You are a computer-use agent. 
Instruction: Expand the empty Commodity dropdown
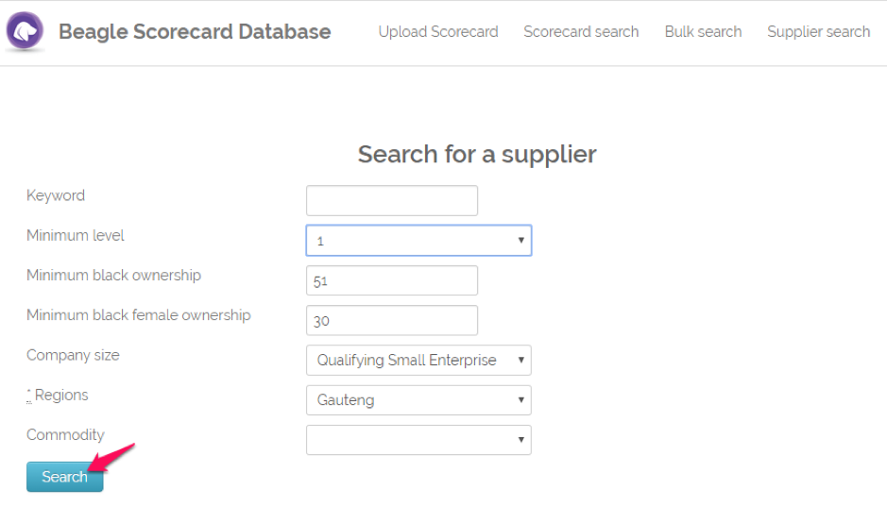pos(418,440)
